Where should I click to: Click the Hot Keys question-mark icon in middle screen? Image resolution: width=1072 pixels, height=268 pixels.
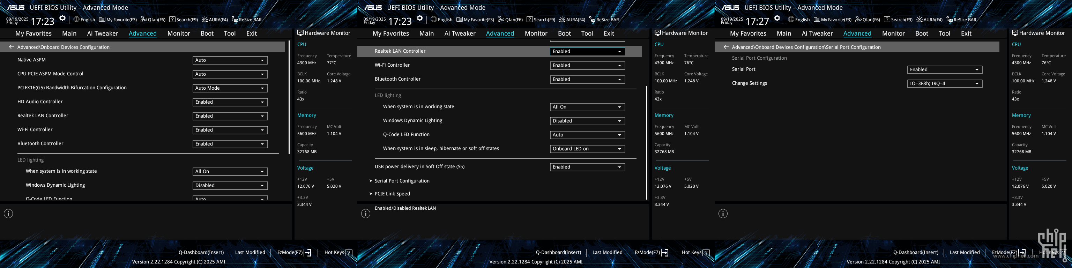click(x=706, y=253)
